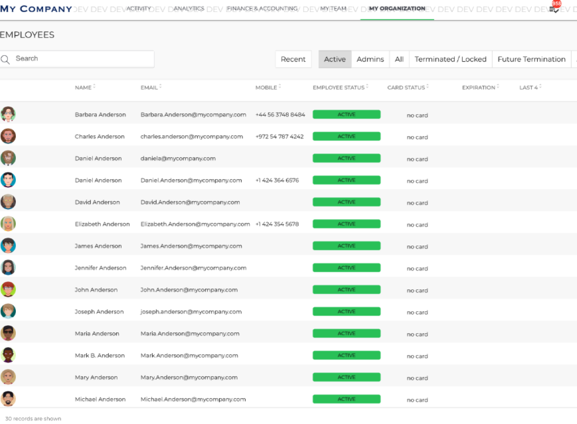Go to the Analytics menu

click(189, 9)
